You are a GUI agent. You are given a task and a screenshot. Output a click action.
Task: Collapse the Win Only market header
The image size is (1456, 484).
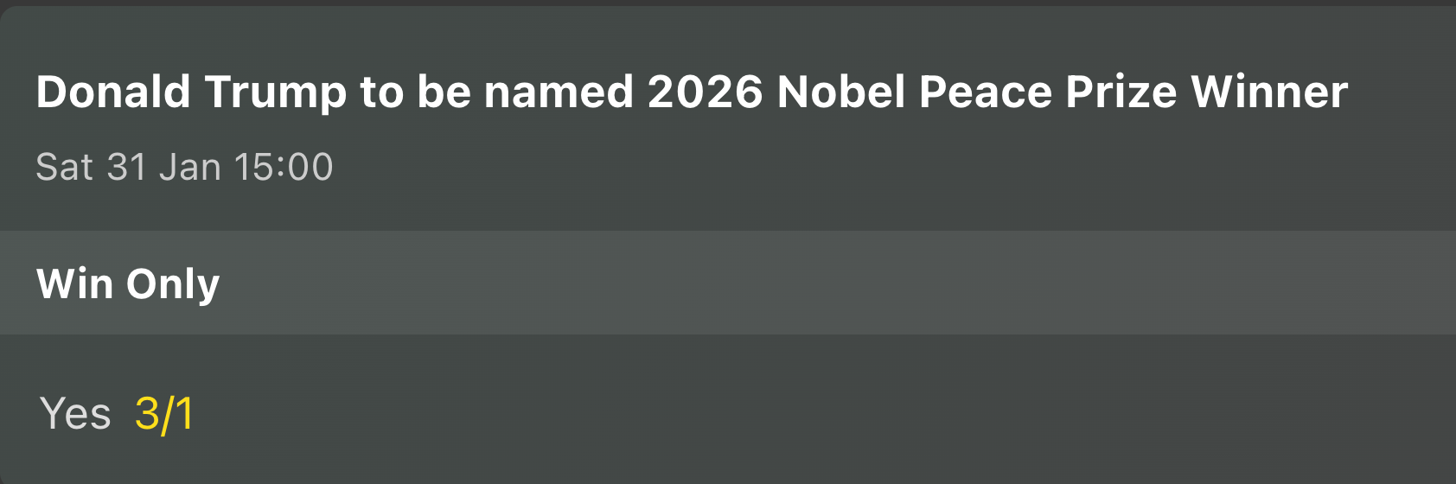point(728,283)
